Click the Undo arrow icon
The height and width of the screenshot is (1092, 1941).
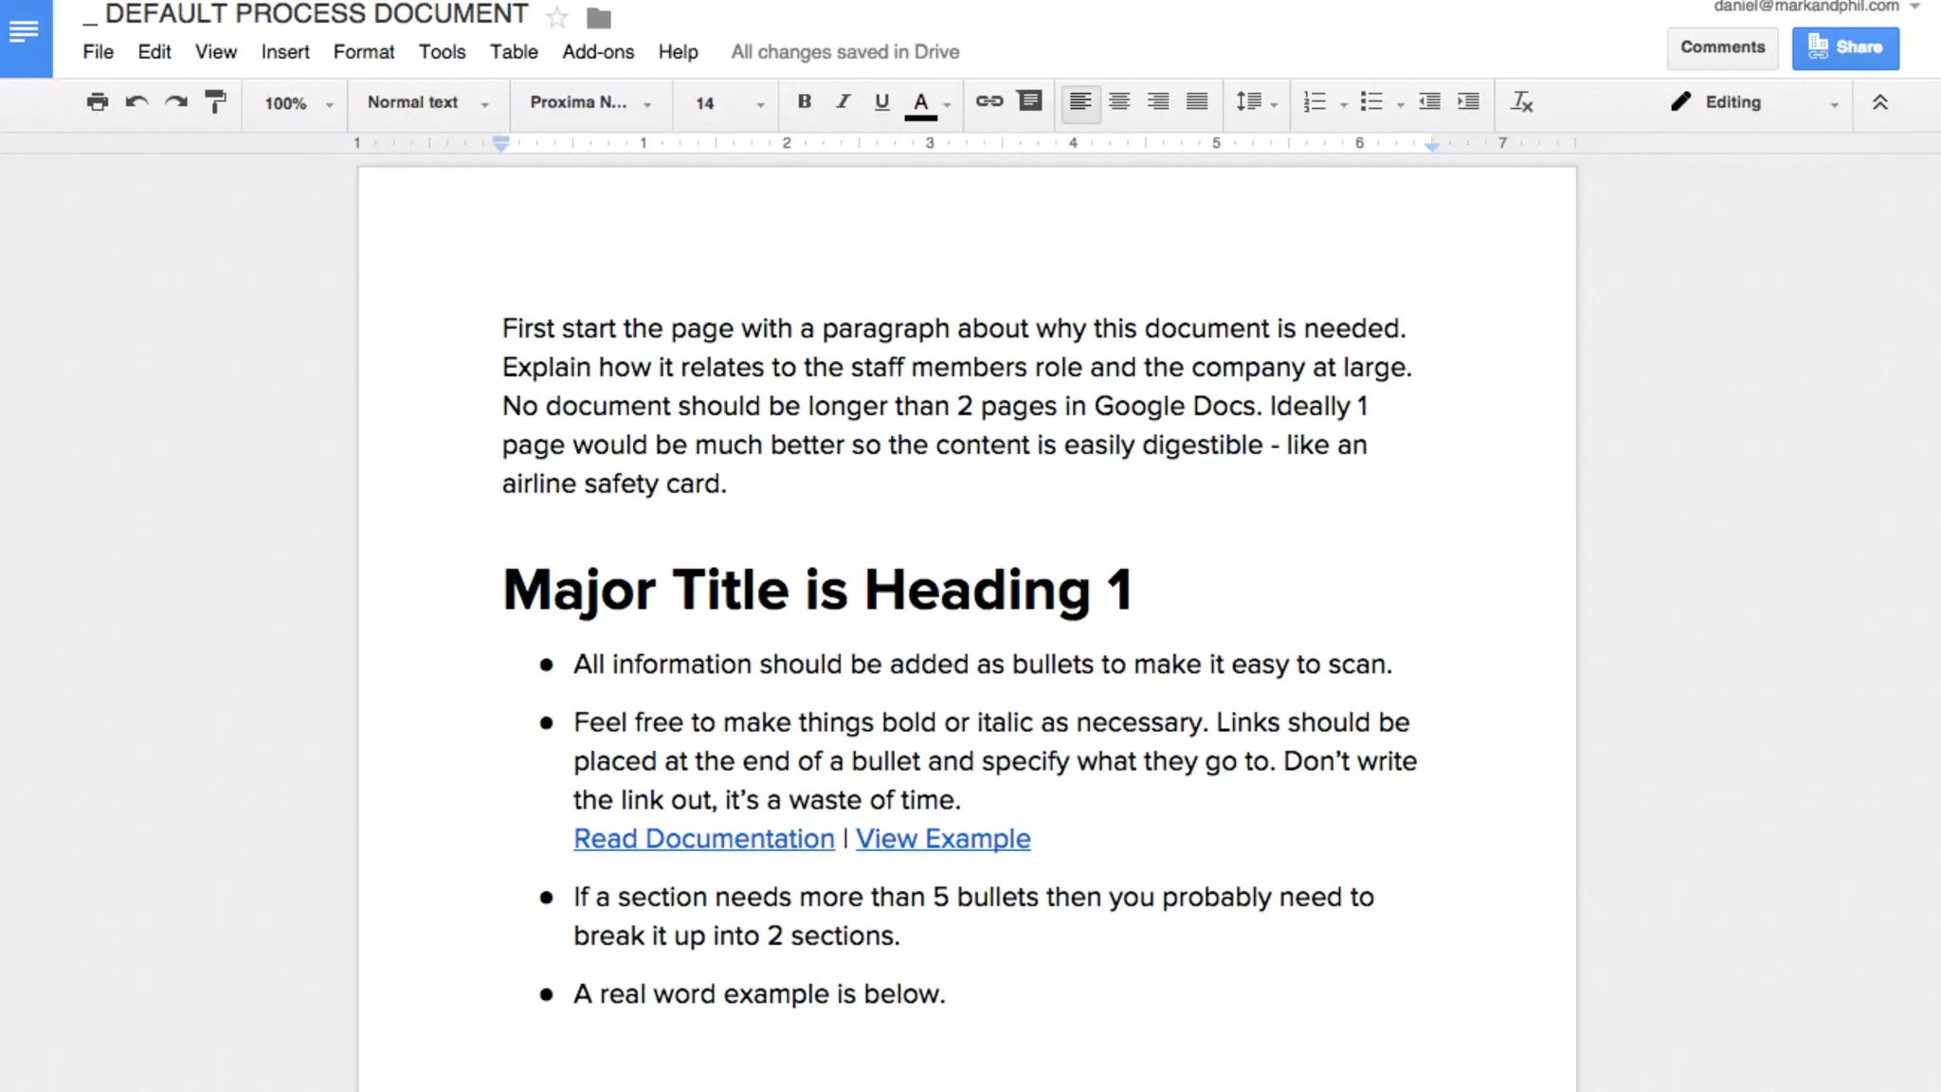[x=136, y=102]
